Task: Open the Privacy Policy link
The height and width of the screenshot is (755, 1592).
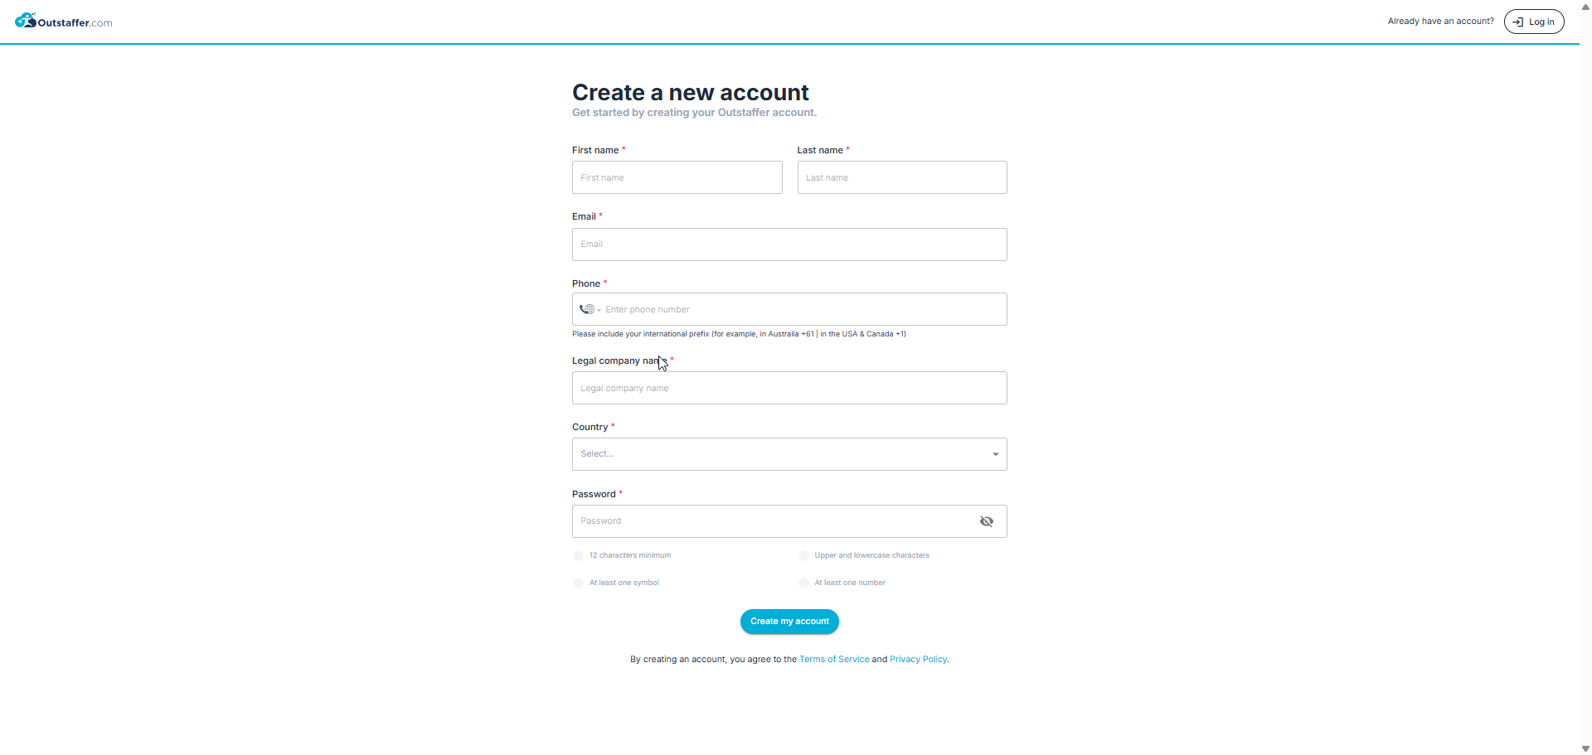Action: click(918, 660)
